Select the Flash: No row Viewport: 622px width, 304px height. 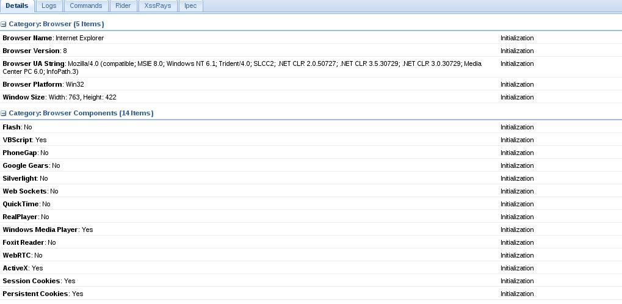311,128
